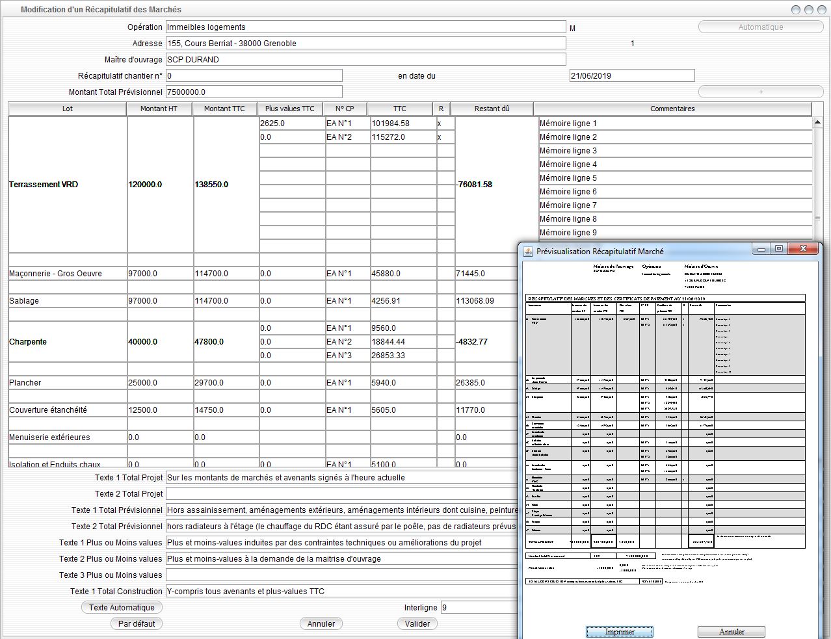Select the Restant dû column header
Image resolution: width=831 pixels, height=639 pixels.
point(492,109)
